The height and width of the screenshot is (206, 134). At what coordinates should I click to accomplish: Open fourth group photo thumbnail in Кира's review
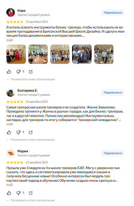pos(82,54)
